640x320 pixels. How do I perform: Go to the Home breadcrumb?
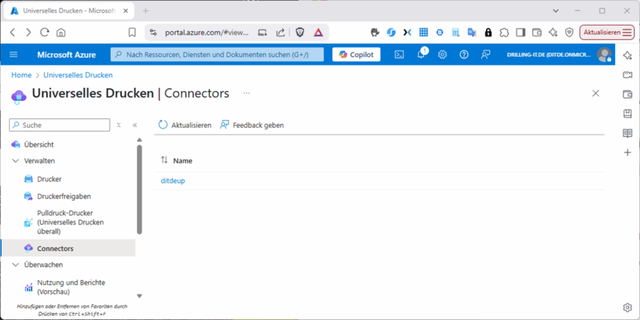21,75
